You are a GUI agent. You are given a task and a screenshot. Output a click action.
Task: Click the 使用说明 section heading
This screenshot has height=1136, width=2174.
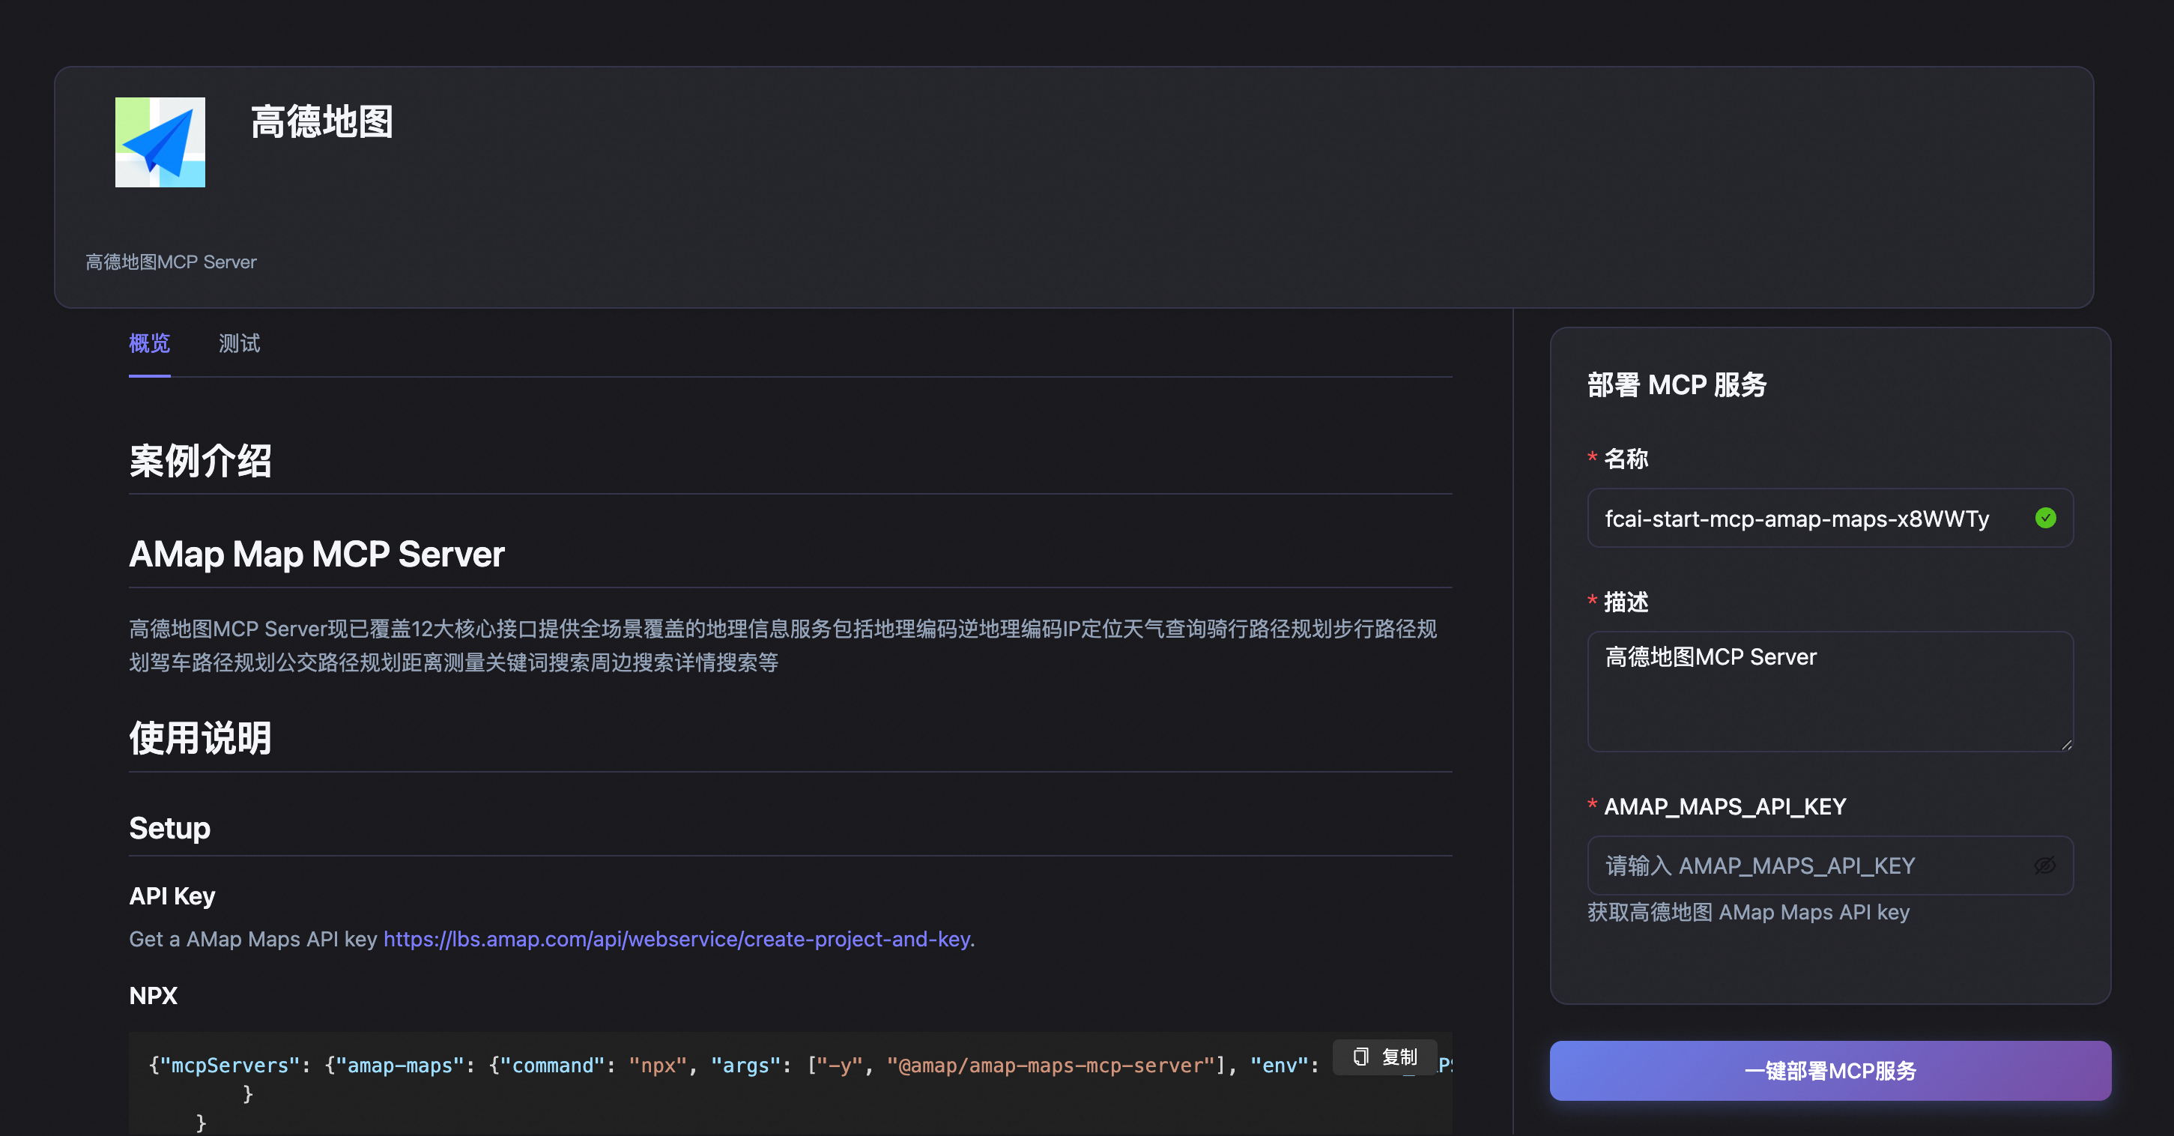pyautogui.click(x=200, y=739)
